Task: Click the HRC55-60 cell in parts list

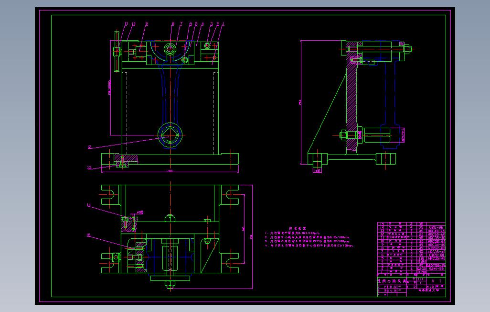Action: 436,234
